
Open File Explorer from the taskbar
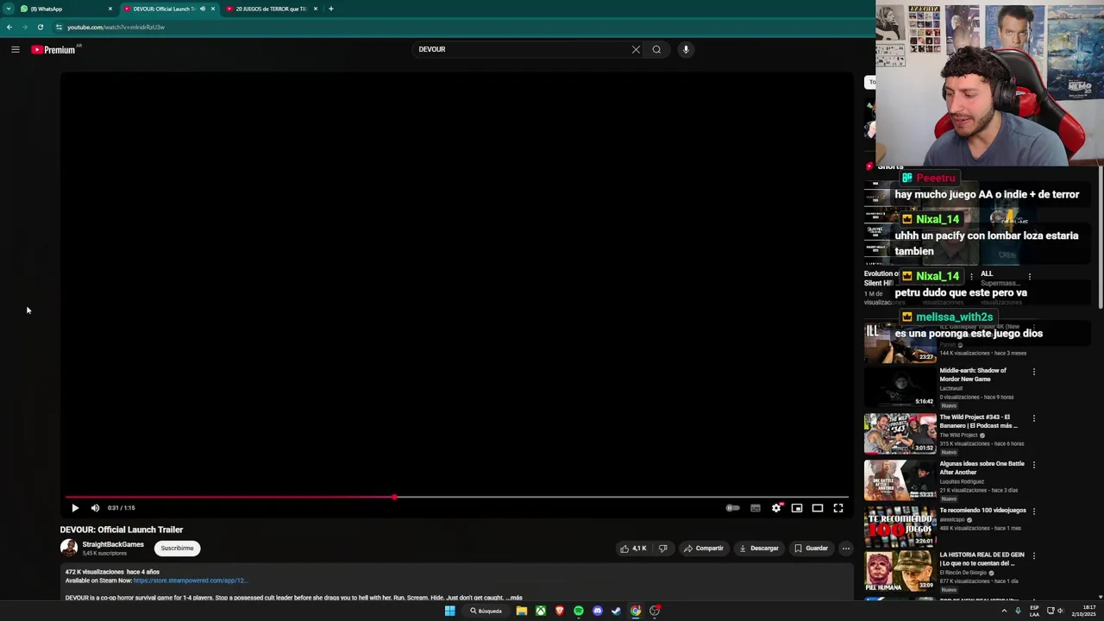pos(522,611)
